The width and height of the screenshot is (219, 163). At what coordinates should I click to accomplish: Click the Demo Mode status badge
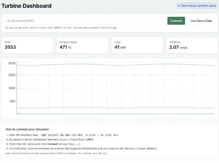(x=196, y=6)
